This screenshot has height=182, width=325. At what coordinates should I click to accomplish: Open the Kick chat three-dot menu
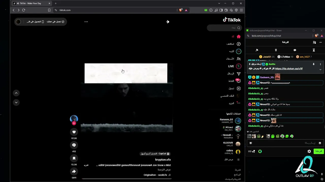321,42
